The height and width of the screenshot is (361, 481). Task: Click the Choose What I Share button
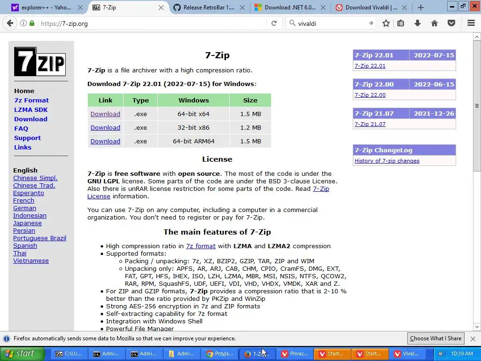[435, 338]
